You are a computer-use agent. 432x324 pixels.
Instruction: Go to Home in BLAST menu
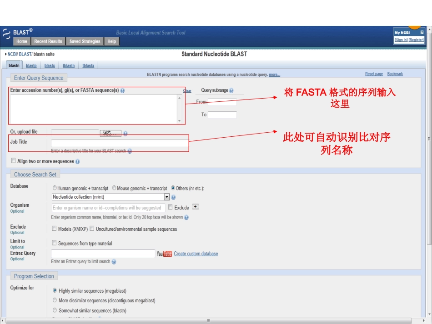(x=22, y=41)
